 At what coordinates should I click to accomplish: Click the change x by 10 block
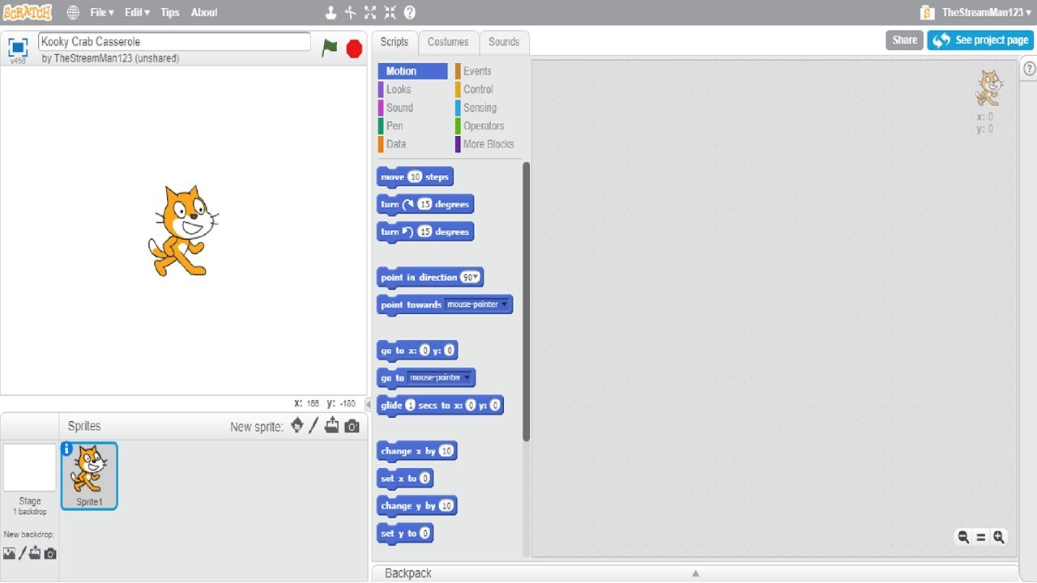(x=417, y=451)
